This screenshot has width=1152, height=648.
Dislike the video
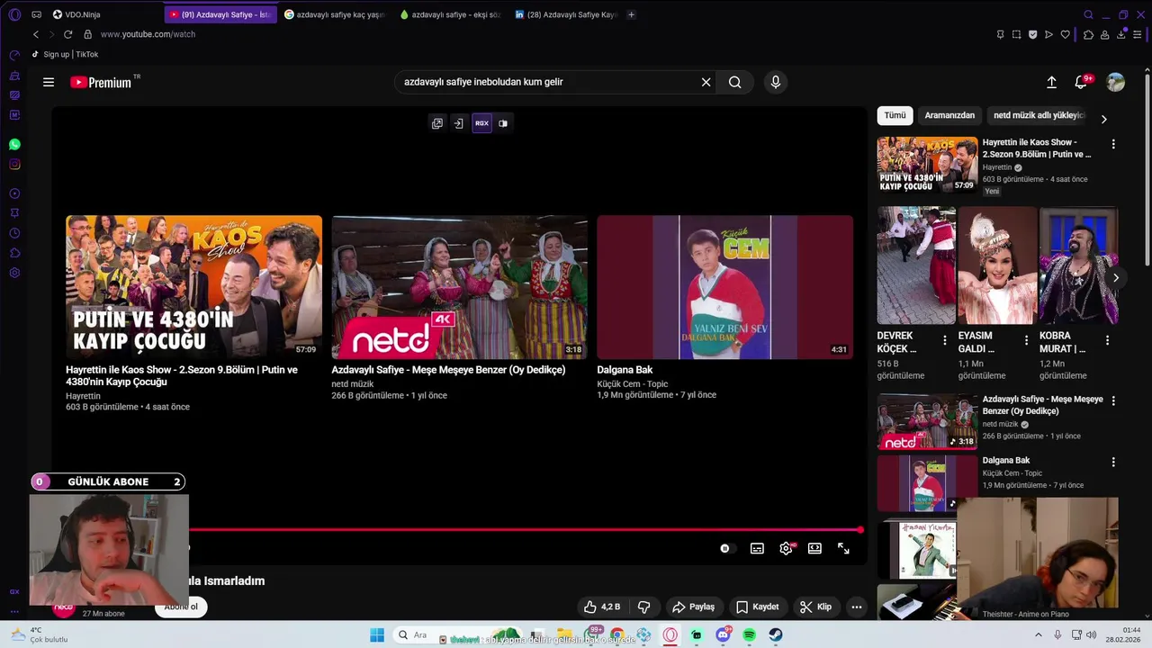pyautogui.click(x=643, y=607)
